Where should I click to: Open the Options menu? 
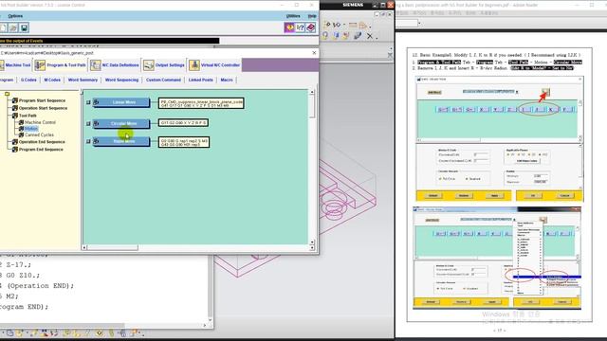[15, 16]
